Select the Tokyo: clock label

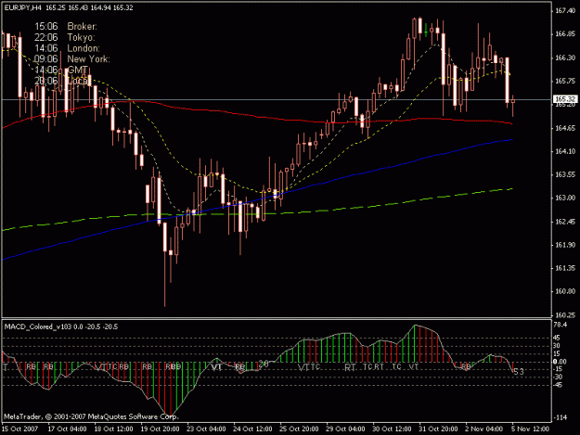pyautogui.click(x=81, y=37)
